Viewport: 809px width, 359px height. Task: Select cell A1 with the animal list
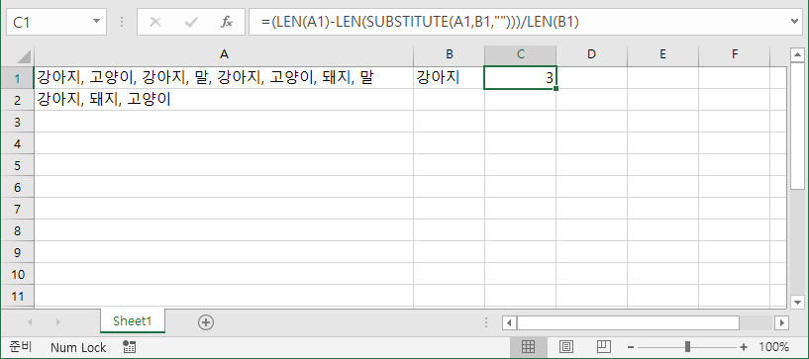click(x=224, y=78)
